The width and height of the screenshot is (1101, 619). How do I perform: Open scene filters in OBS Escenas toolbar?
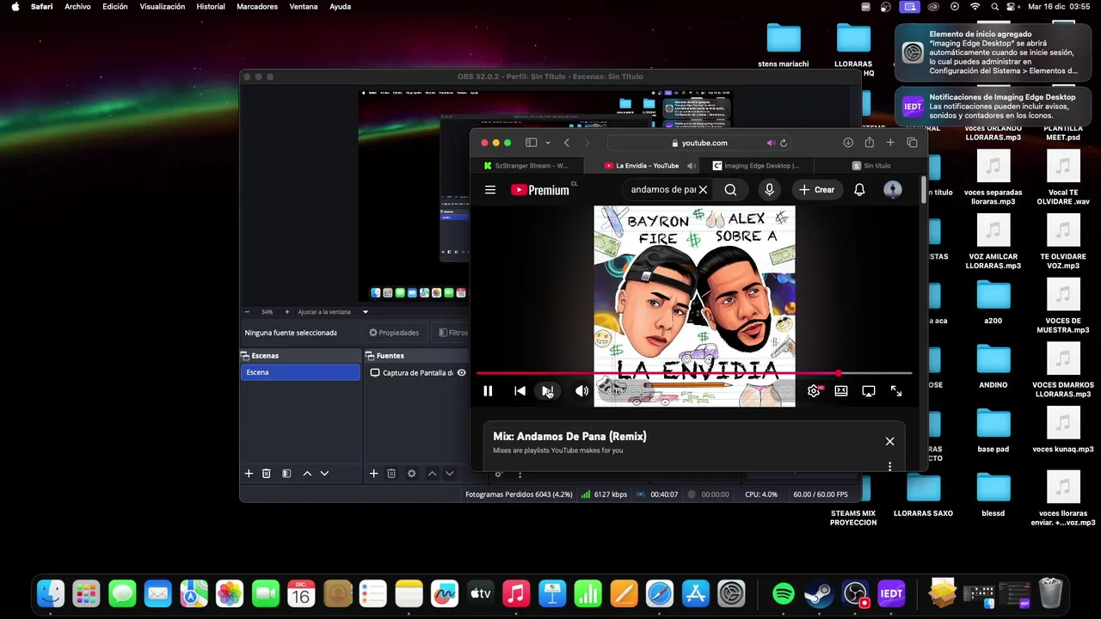tap(286, 474)
